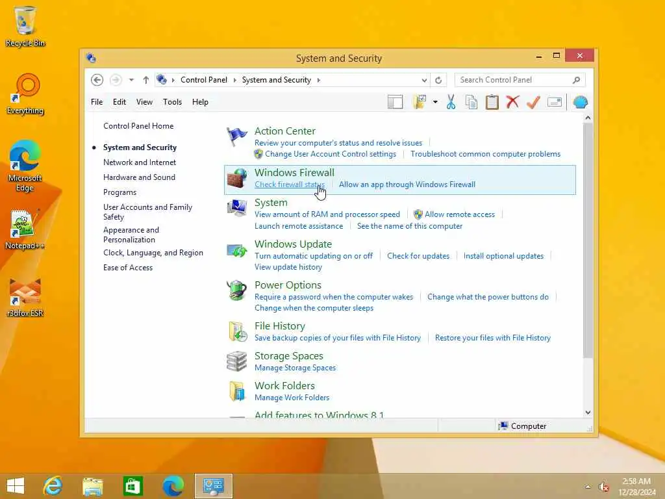Select the Microsoft Edge desktop shortcut
The image size is (665, 499).
pyautogui.click(x=25, y=166)
